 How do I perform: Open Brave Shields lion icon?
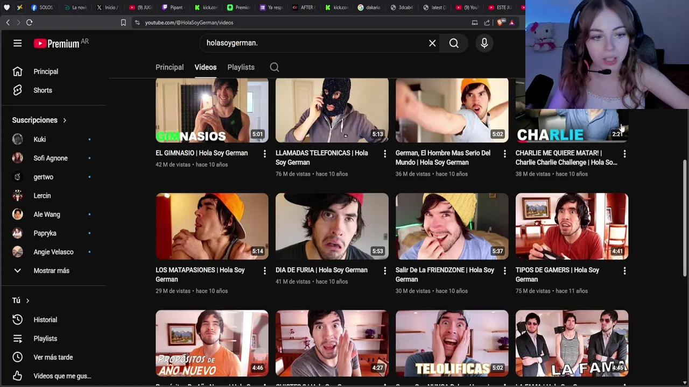500,23
